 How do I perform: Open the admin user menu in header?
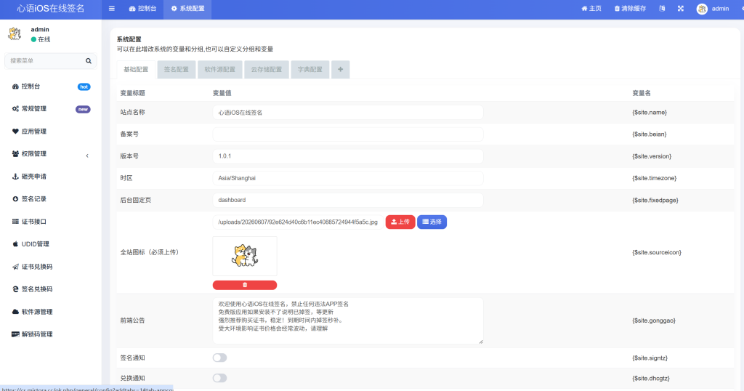[713, 9]
